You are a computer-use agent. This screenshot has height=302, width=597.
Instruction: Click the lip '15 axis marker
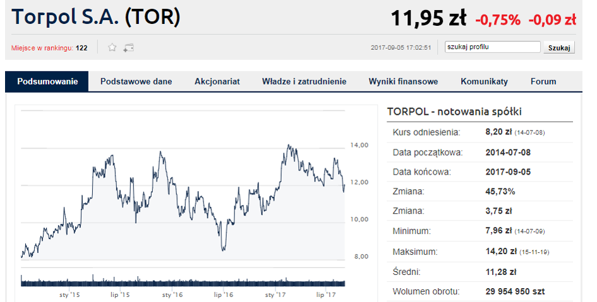point(120,295)
